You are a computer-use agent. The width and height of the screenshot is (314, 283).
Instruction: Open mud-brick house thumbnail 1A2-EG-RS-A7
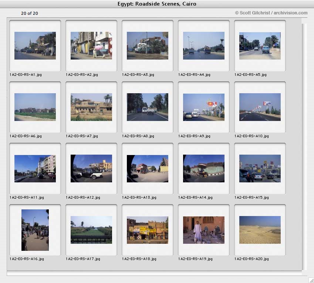91,107
